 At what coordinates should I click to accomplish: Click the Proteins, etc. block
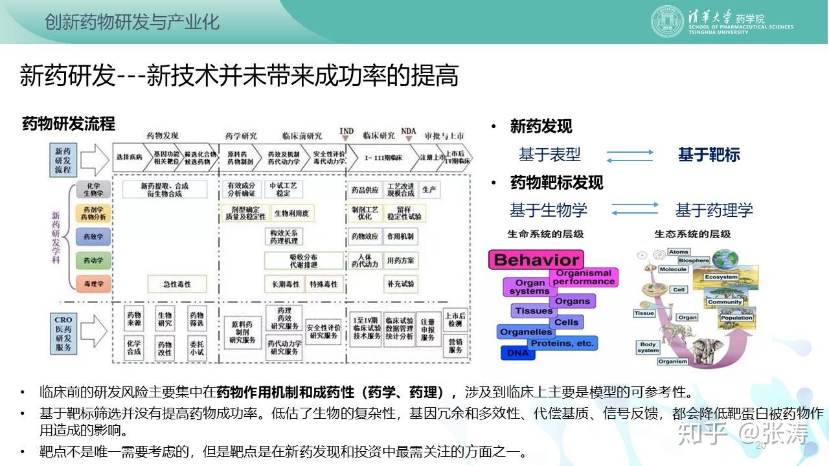pos(562,344)
